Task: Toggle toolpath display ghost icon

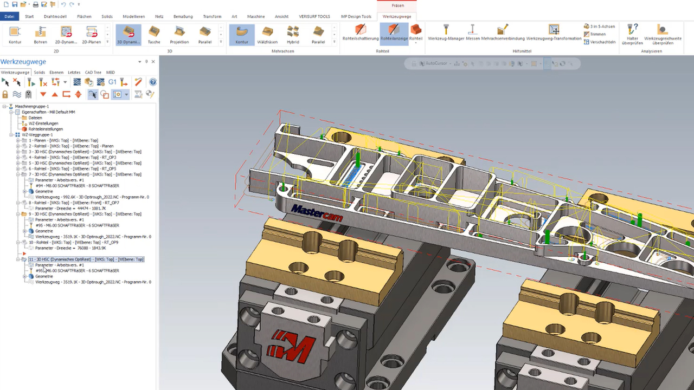Action: point(29,94)
